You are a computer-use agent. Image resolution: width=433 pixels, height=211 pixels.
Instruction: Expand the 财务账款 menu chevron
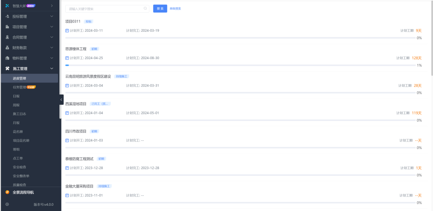click(52, 48)
